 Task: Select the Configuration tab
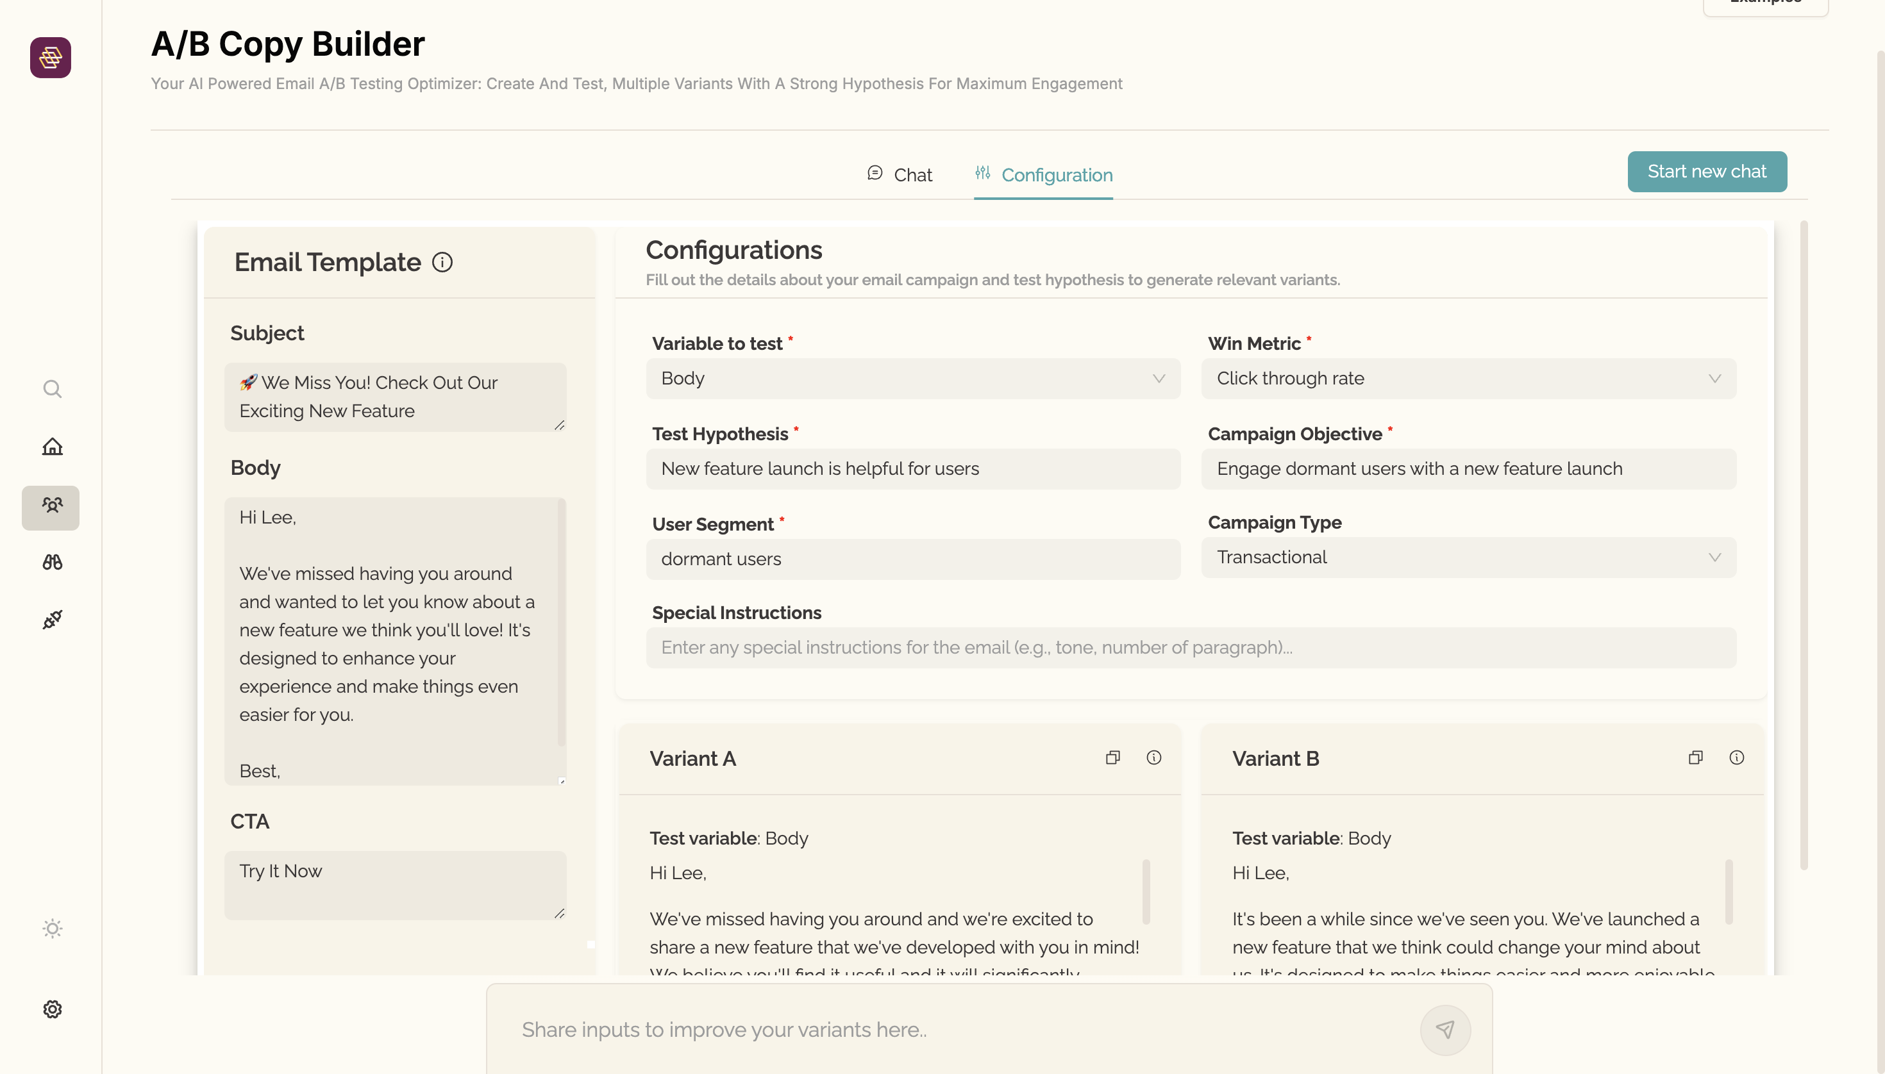pos(1043,175)
